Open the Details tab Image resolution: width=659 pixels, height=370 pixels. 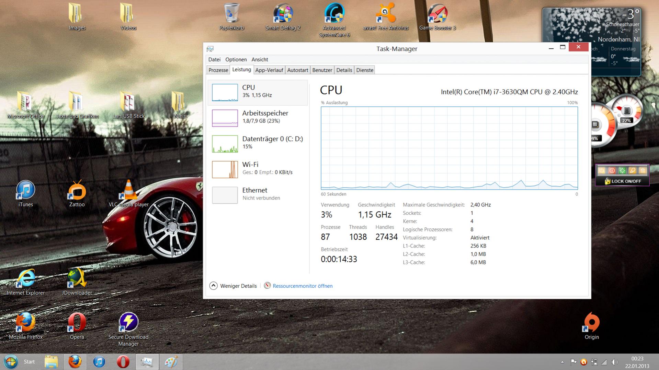(344, 70)
